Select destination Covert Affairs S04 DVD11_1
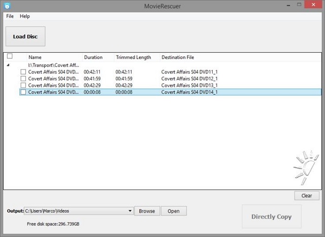Screen dimensions: 325x237 coord(189,72)
